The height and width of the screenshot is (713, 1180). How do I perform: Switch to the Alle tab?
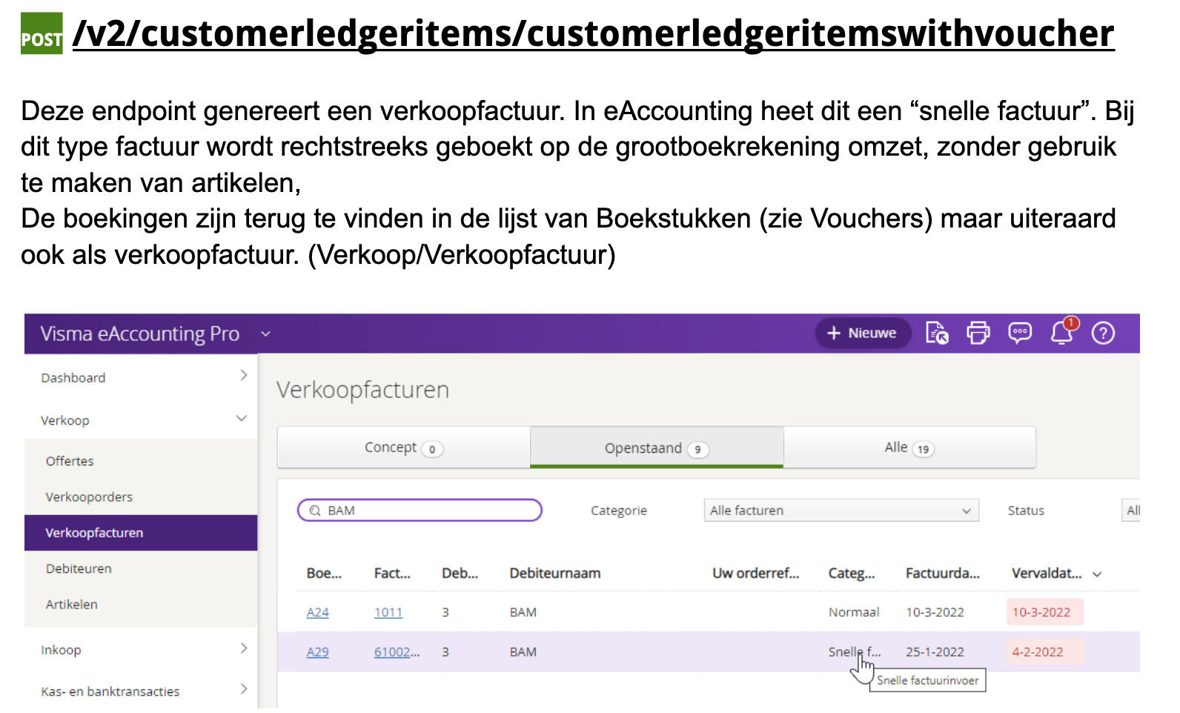(x=909, y=448)
